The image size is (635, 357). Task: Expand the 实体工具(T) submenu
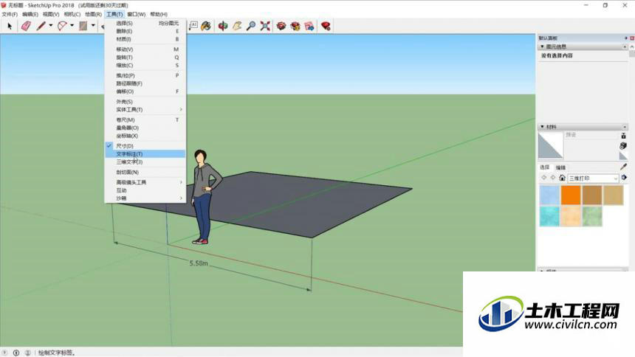(145, 110)
